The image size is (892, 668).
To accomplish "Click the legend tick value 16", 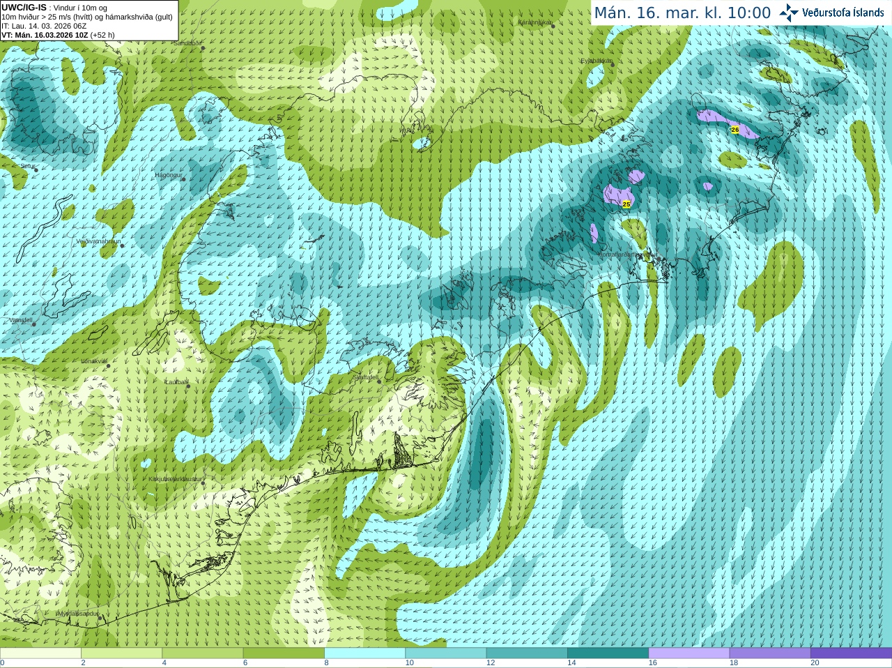I will (x=652, y=663).
